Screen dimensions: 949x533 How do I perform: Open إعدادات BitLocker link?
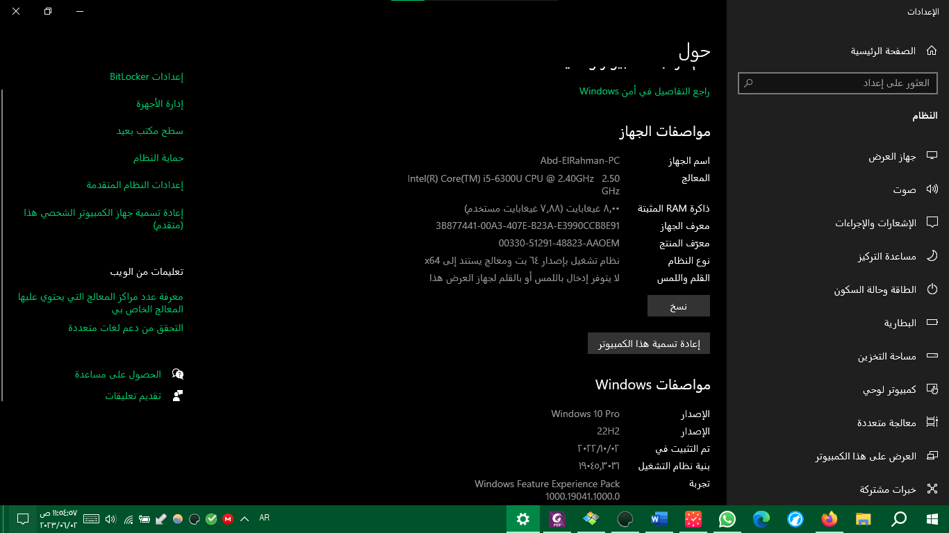[x=147, y=76]
